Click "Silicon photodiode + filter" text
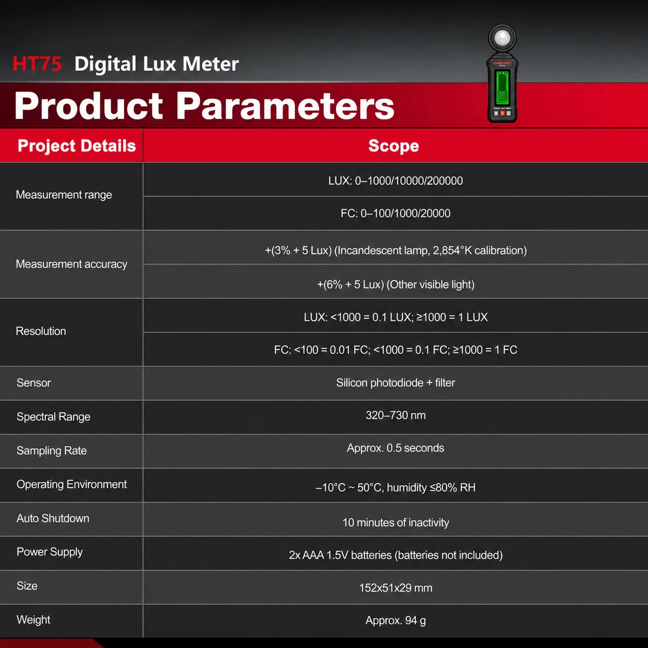 click(396, 383)
